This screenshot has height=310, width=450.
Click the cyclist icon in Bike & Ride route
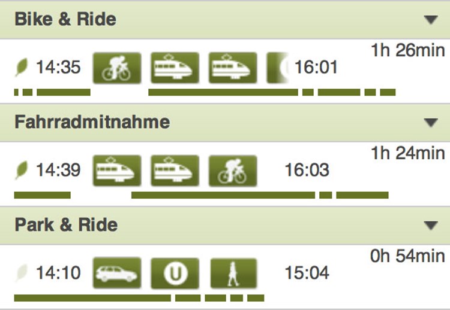[x=117, y=68]
